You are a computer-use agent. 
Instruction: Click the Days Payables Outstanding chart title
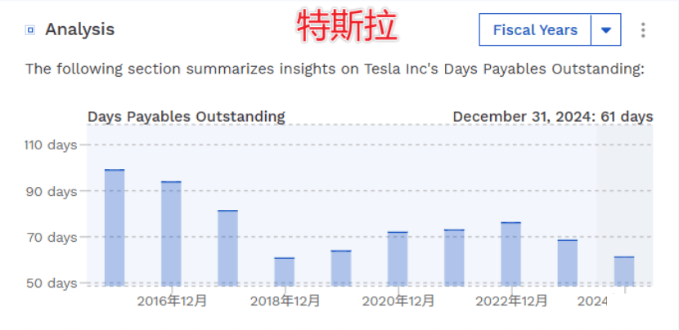click(187, 117)
